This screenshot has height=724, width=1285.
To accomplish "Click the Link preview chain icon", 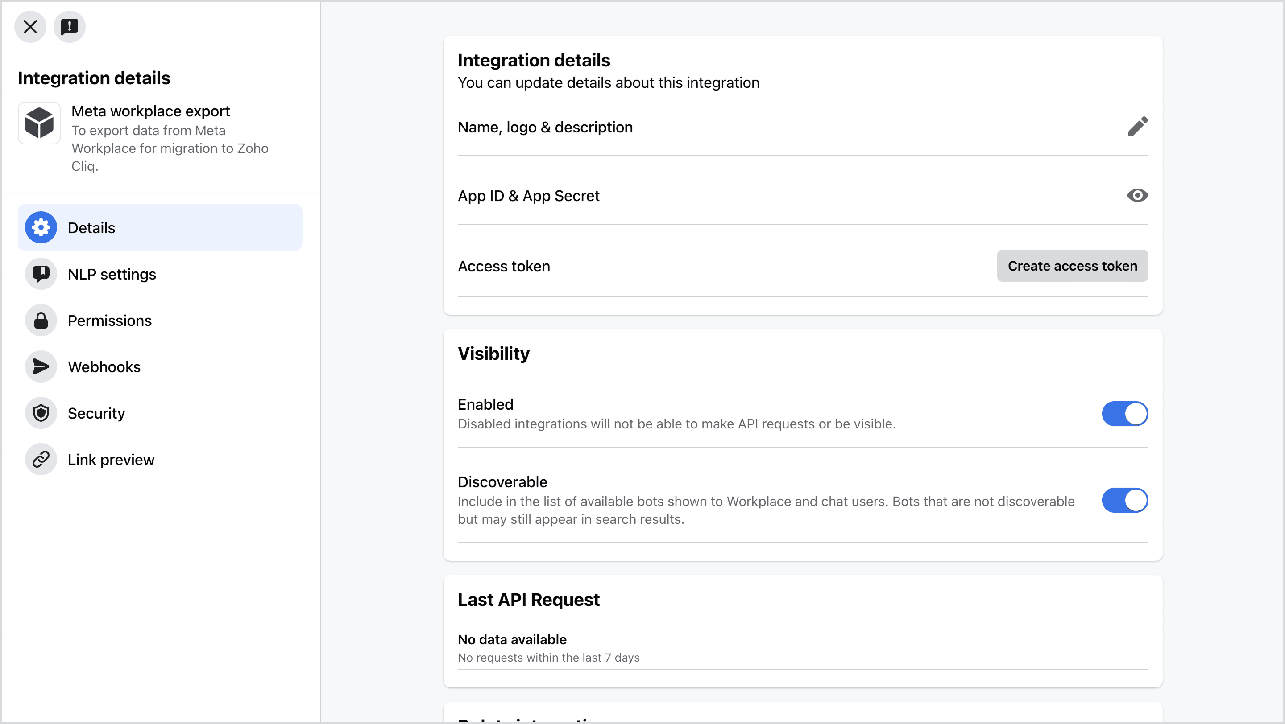I will tap(41, 460).
